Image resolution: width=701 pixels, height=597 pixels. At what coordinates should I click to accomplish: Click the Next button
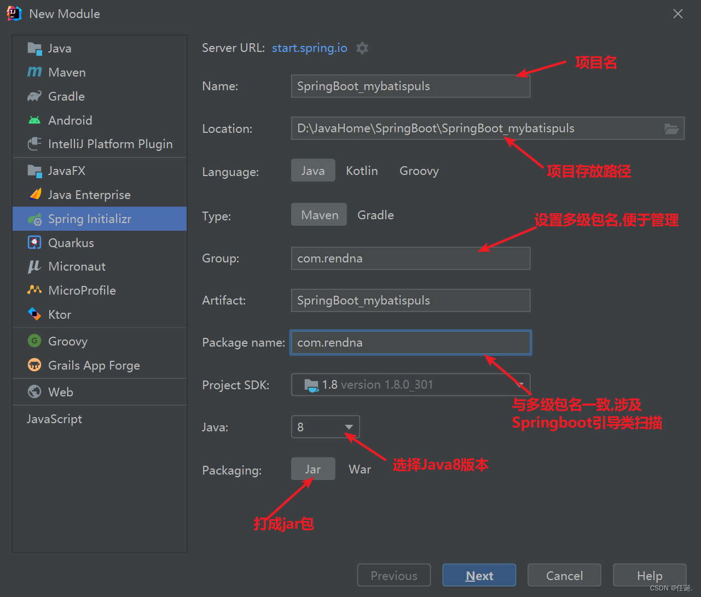tap(479, 576)
